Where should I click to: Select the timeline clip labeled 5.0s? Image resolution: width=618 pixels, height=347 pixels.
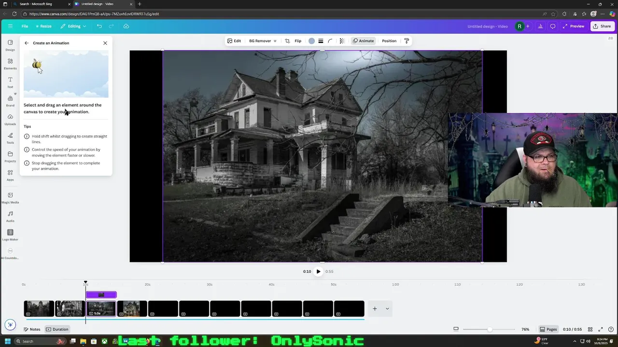[101, 308]
